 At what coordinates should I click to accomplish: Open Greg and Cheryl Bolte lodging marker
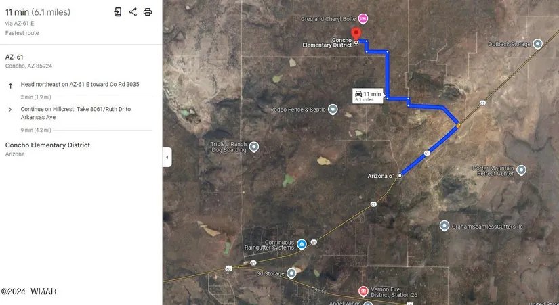tap(363, 18)
